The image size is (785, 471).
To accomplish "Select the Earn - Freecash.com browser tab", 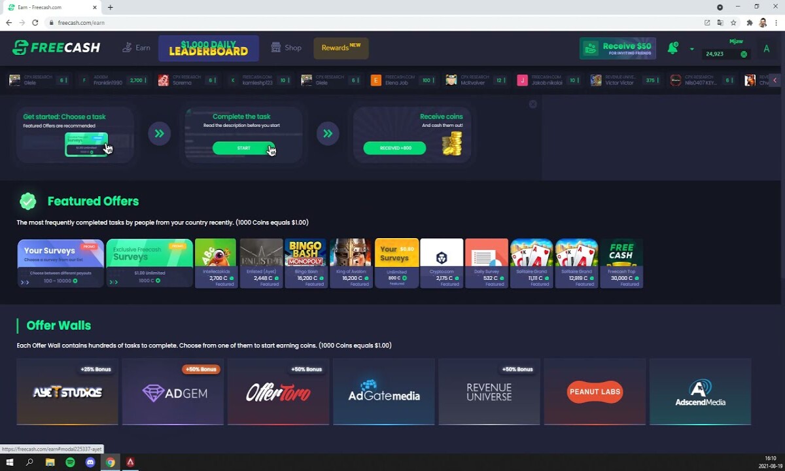I will [x=52, y=7].
